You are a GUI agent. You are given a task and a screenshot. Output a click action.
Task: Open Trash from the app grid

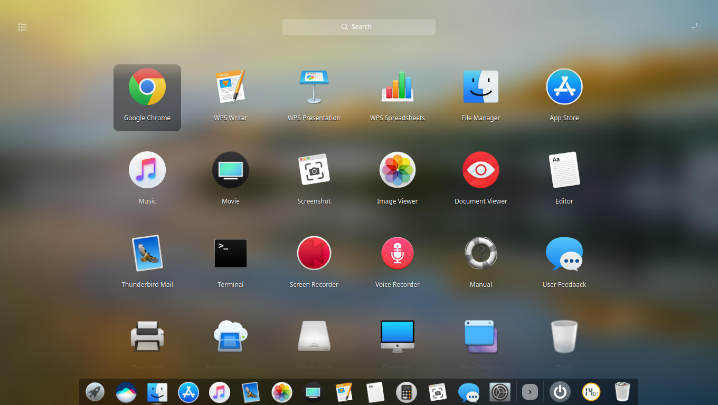click(x=564, y=337)
